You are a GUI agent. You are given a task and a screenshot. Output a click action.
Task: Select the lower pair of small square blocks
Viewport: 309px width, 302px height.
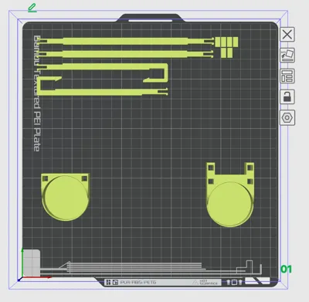click(x=226, y=53)
